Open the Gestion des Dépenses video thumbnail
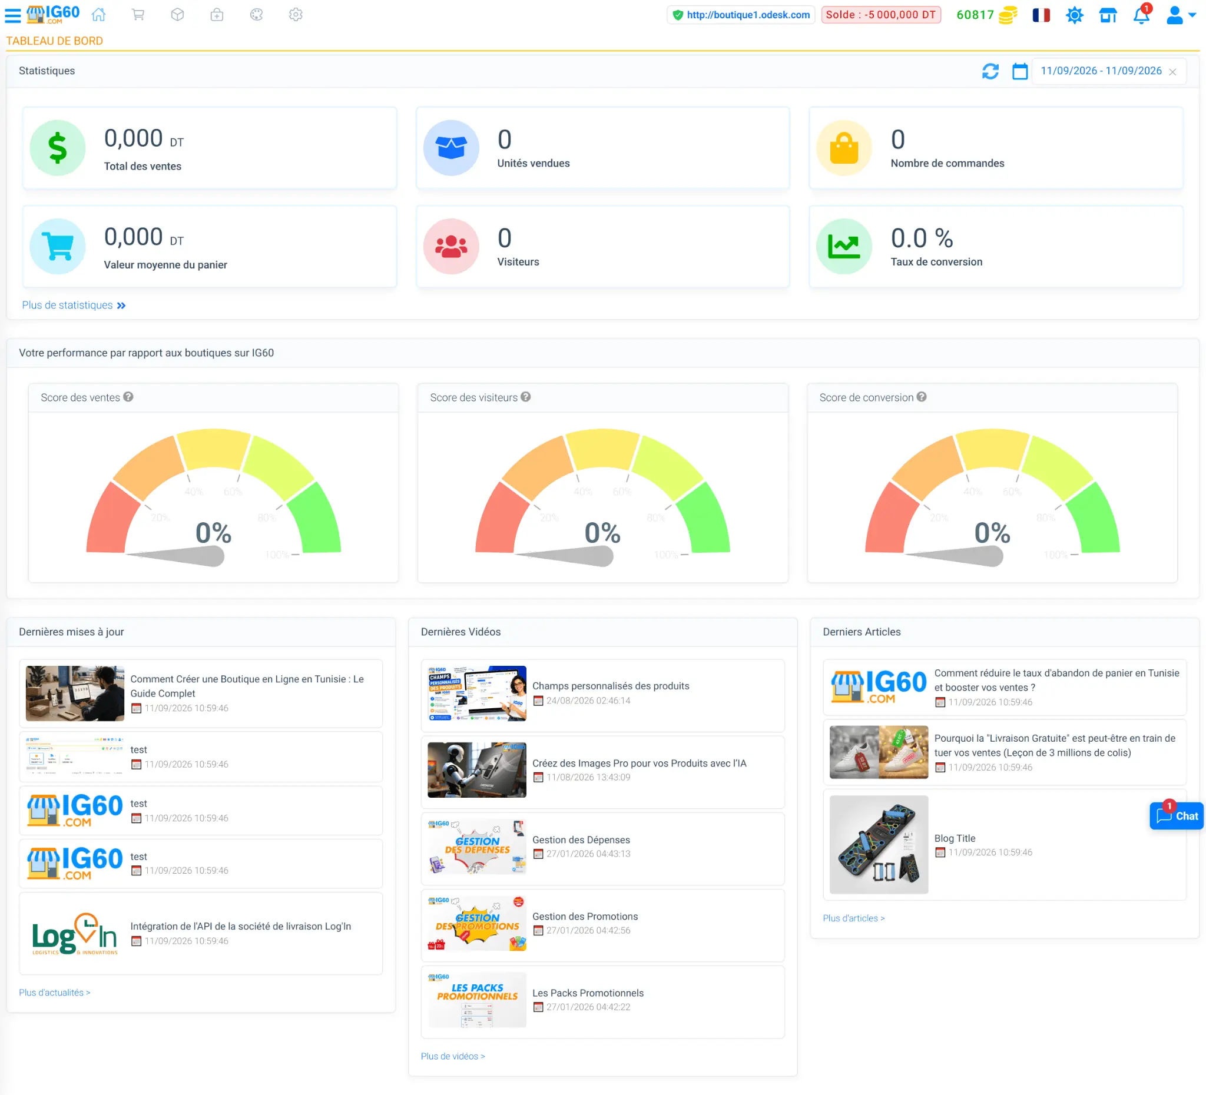1206x1095 pixels. (x=477, y=847)
